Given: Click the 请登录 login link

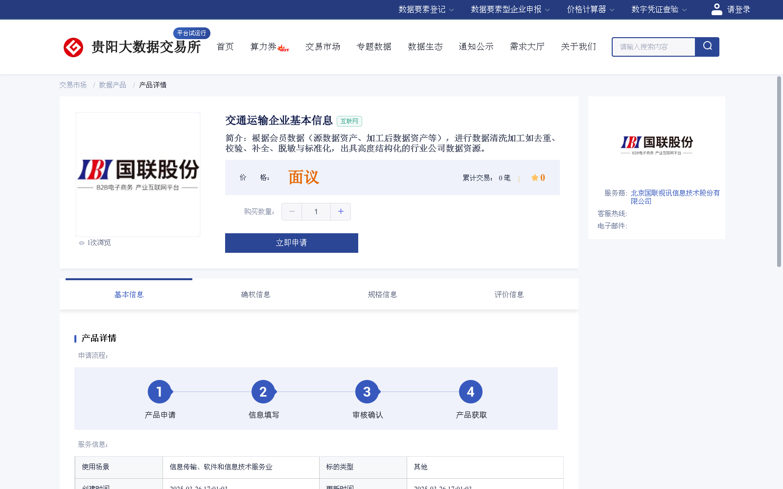Looking at the screenshot, I should 738,9.
